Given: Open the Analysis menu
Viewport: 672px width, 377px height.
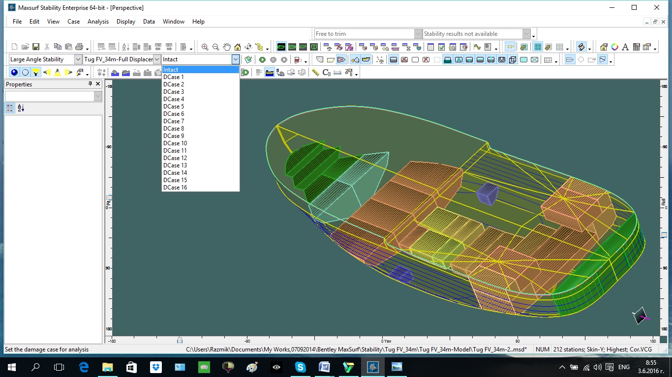Looking at the screenshot, I should tap(98, 22).
